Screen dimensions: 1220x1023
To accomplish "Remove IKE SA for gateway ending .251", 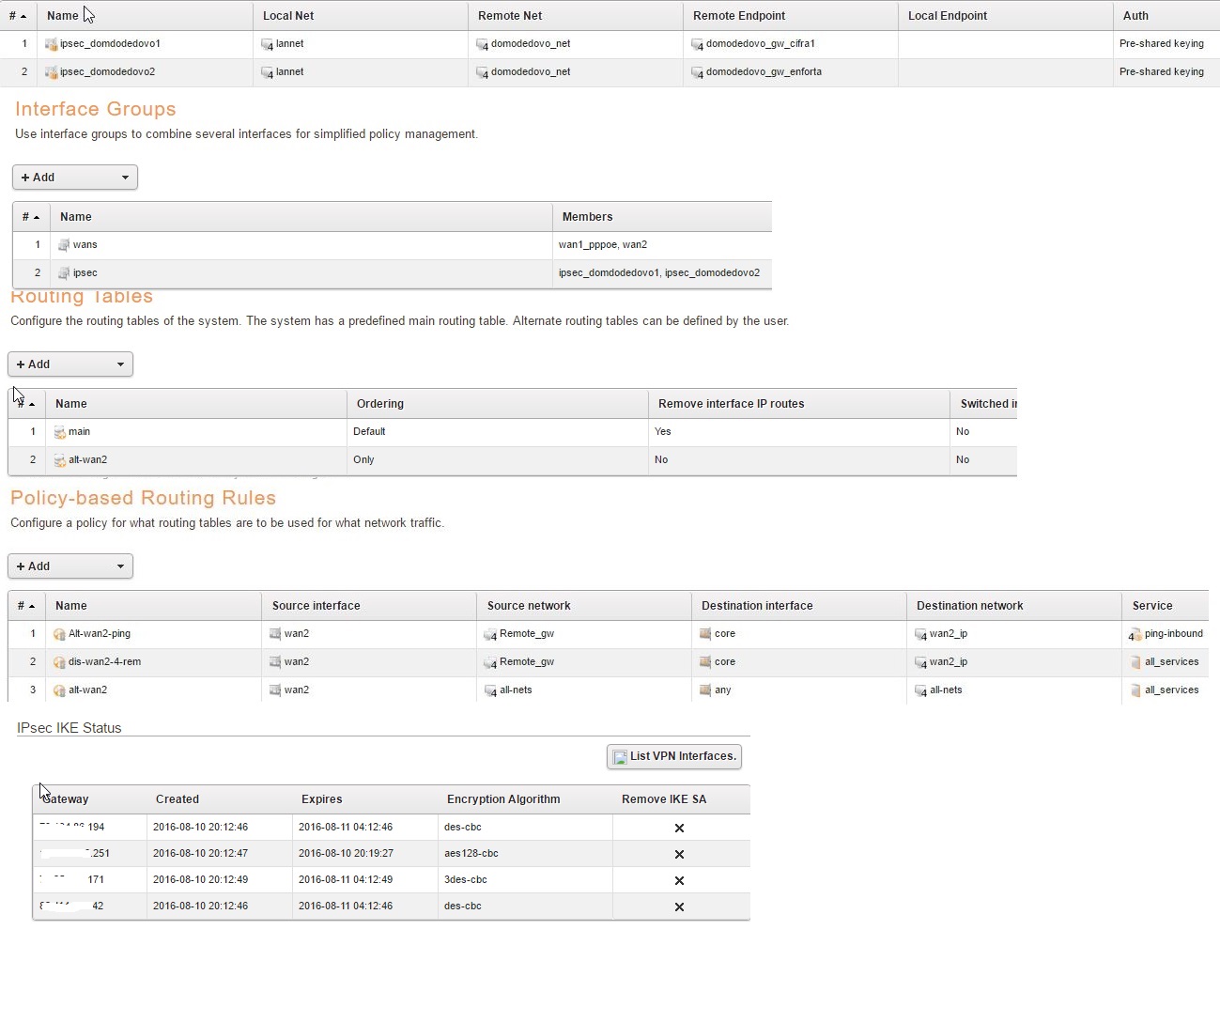I will [x=679, y=855].
